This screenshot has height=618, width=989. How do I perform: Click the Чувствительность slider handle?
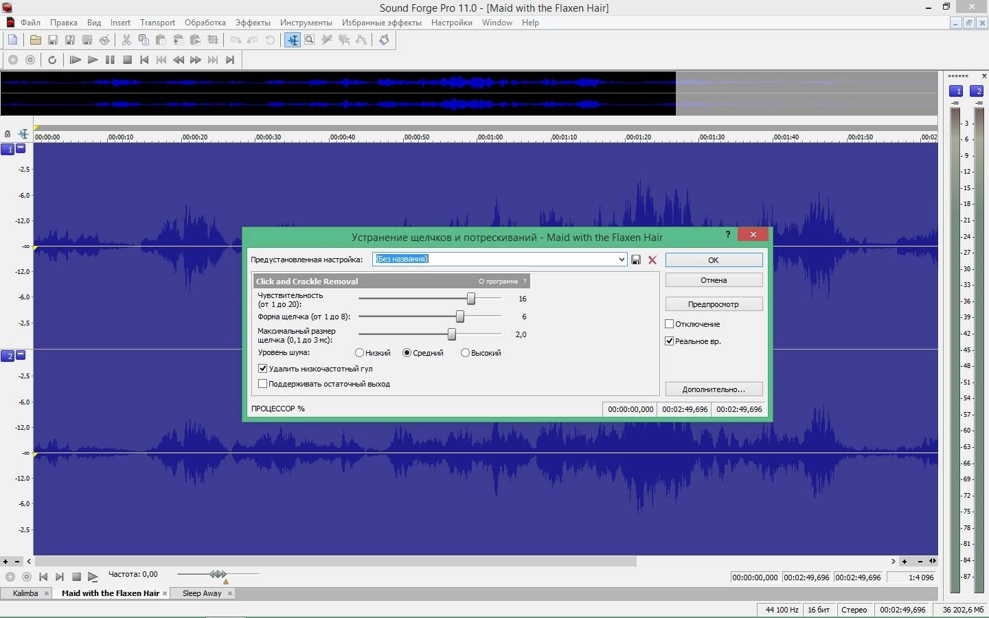471,299
